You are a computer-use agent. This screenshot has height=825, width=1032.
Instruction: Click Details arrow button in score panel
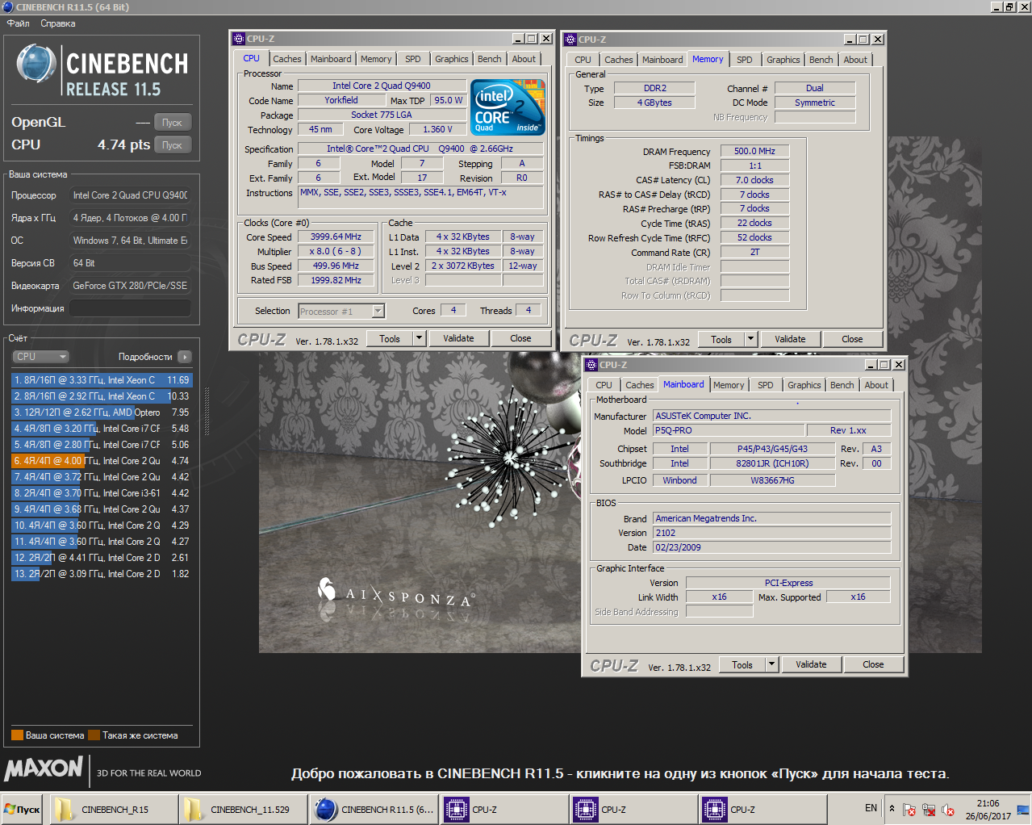pyautogui.click(x=185, y=356)
